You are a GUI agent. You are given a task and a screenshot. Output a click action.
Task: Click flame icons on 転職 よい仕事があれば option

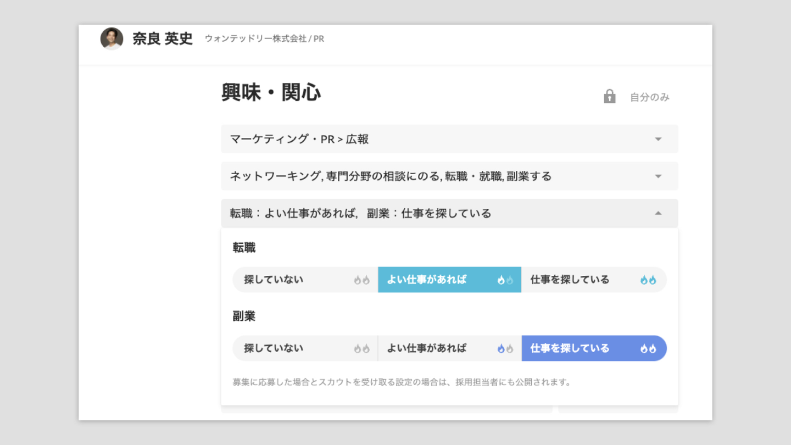pyautogui.click(x=505, y=280)
